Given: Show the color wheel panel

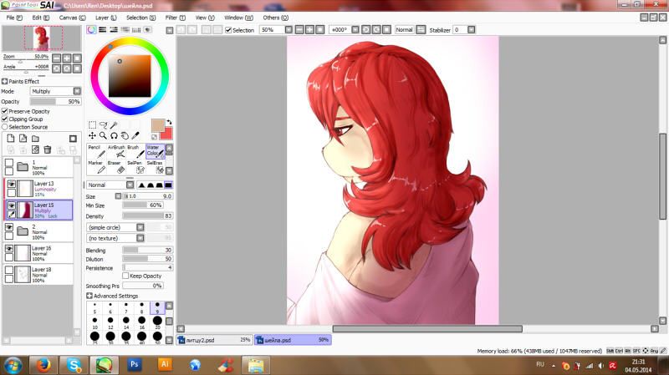Looking at the screenshot, I should [91, 29].
